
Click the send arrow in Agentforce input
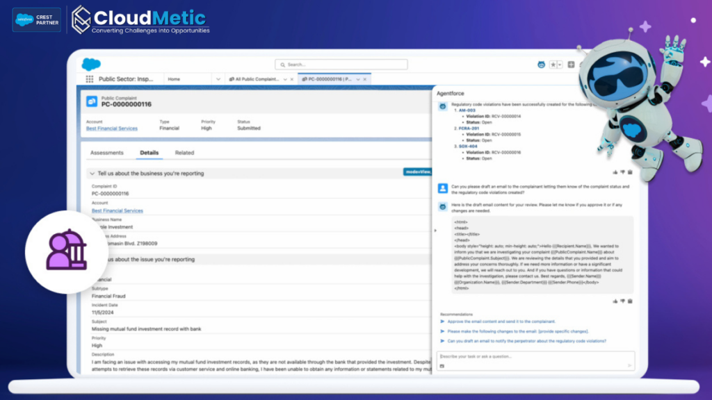pyautogui.click(x=629, y=365)
